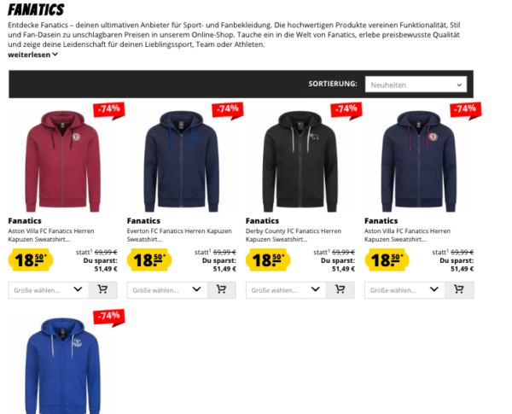Add navy Aston Villa hoodie to cart
Screen dimensions: 512x414
(459, 289)
